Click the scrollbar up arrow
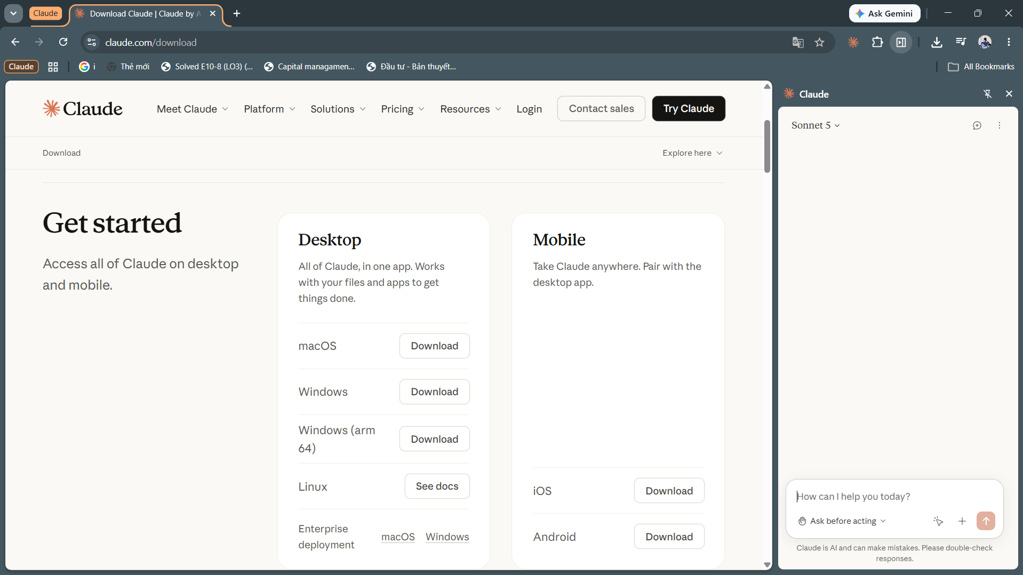 click(x=767, y=86)
